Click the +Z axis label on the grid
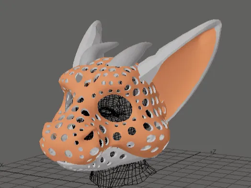The height and width of the screenshot is (188, 251). click(213, 151)
